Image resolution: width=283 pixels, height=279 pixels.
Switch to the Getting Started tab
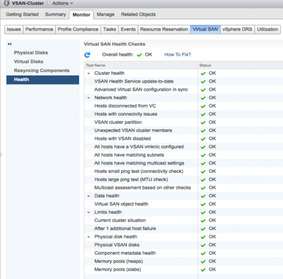coord(22,14)
